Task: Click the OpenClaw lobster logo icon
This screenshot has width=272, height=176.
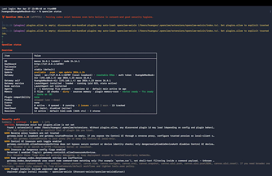Action: coord(3,17)
